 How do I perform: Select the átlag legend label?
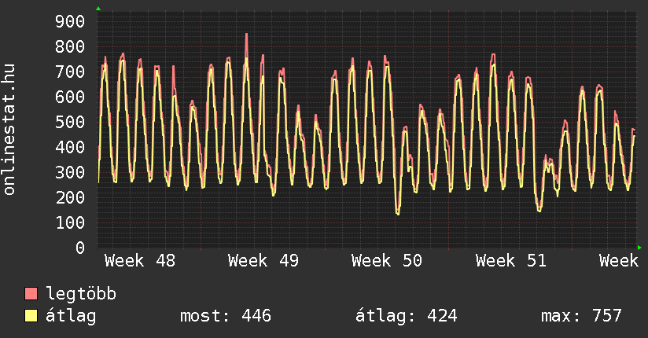click(71, 317)
